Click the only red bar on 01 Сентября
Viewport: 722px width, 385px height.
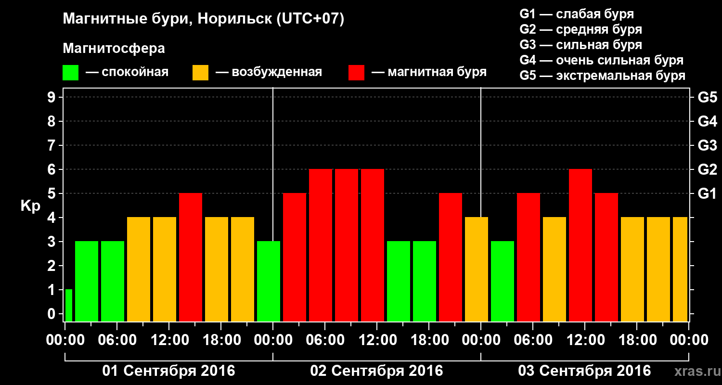pyautogui.click(x=191, y=257)
